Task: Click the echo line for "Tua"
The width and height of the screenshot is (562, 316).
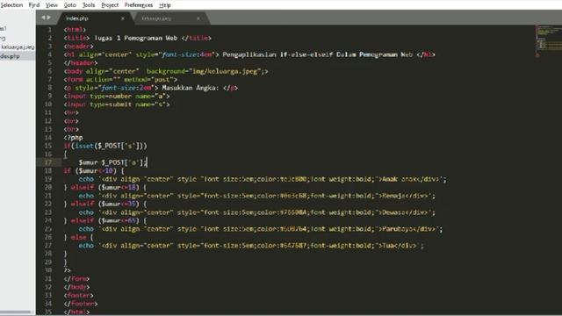Action: [x=251, y=246]
